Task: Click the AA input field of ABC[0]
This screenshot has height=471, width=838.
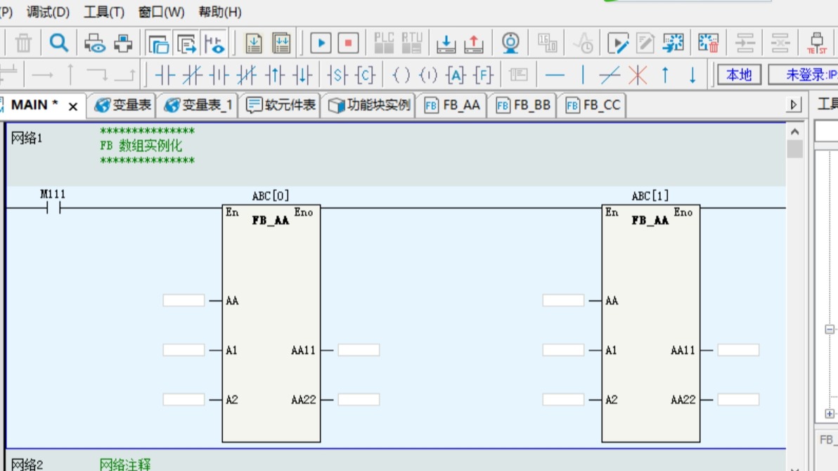Action: click(183, 301)
